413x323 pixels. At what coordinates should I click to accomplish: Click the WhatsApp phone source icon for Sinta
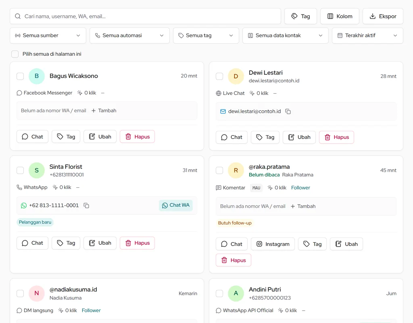point(19,187)
